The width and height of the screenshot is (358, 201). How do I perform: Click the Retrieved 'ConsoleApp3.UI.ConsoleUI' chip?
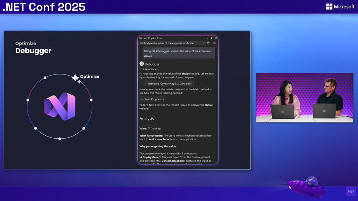[x=169, y=84]
